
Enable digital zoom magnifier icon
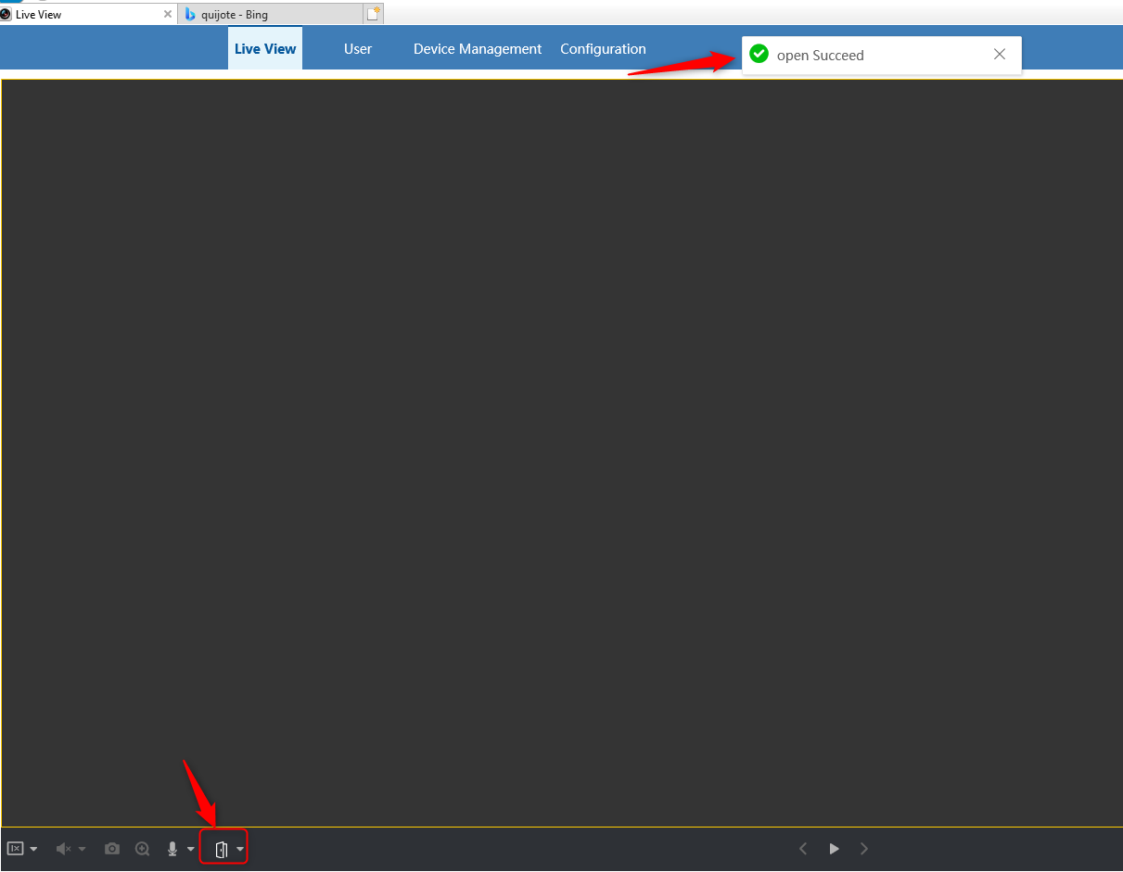(x=143, y=849)
